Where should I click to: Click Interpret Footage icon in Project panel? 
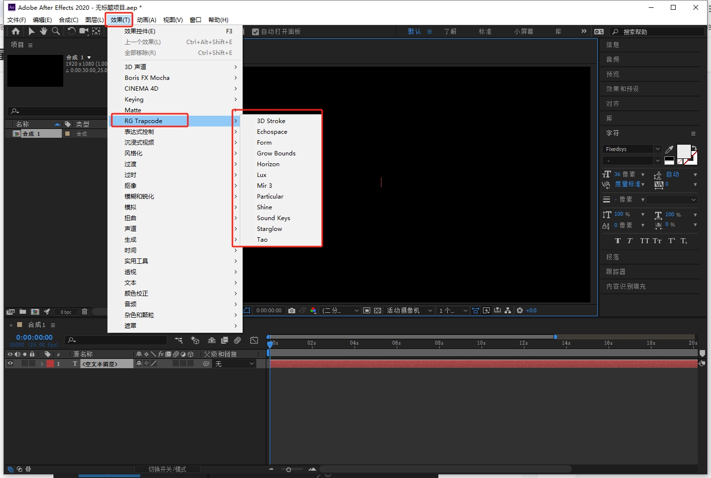tap(10, 312)
